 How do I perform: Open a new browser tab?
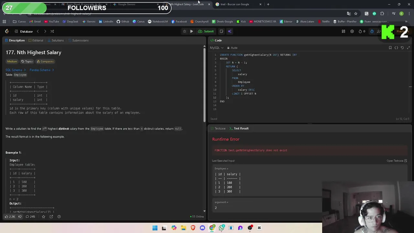[268, 4]
